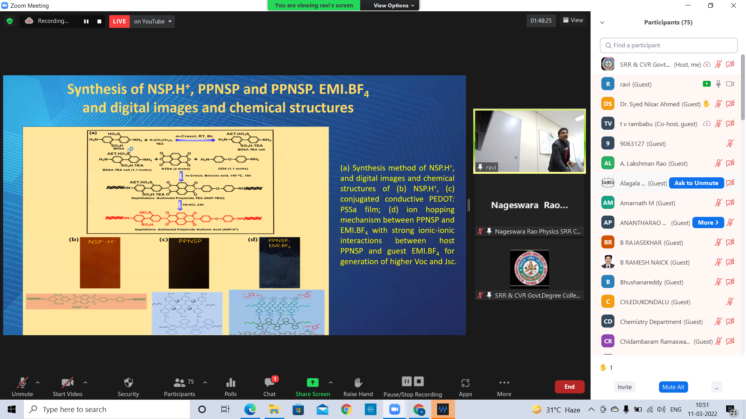Open the Chat panel with notification

pyautogui.click(x=269, y=387)
